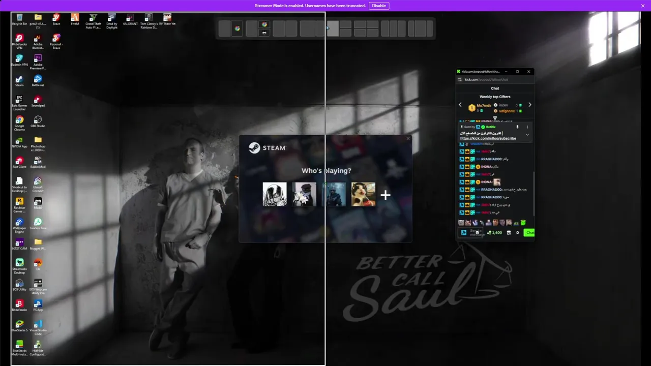Open the Epic Games Launcher icon
Viewport: 651px width, 366px height.
point(19,103)
